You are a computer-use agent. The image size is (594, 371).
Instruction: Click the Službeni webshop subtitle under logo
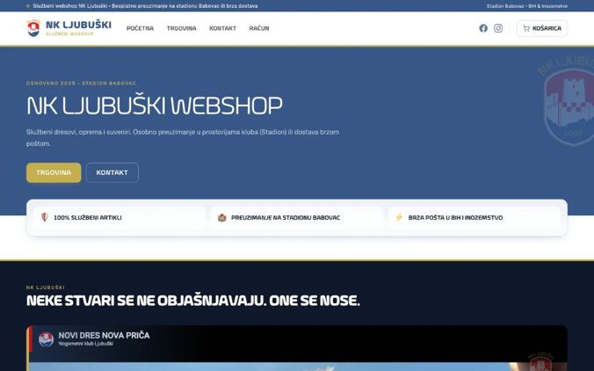coord(69,33)
